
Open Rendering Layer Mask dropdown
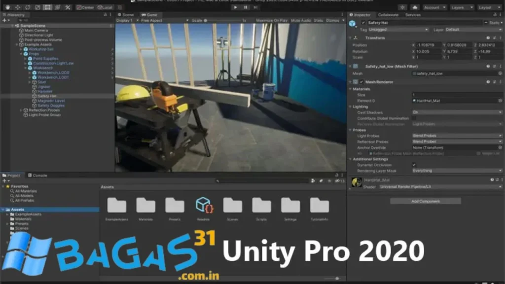457,170
